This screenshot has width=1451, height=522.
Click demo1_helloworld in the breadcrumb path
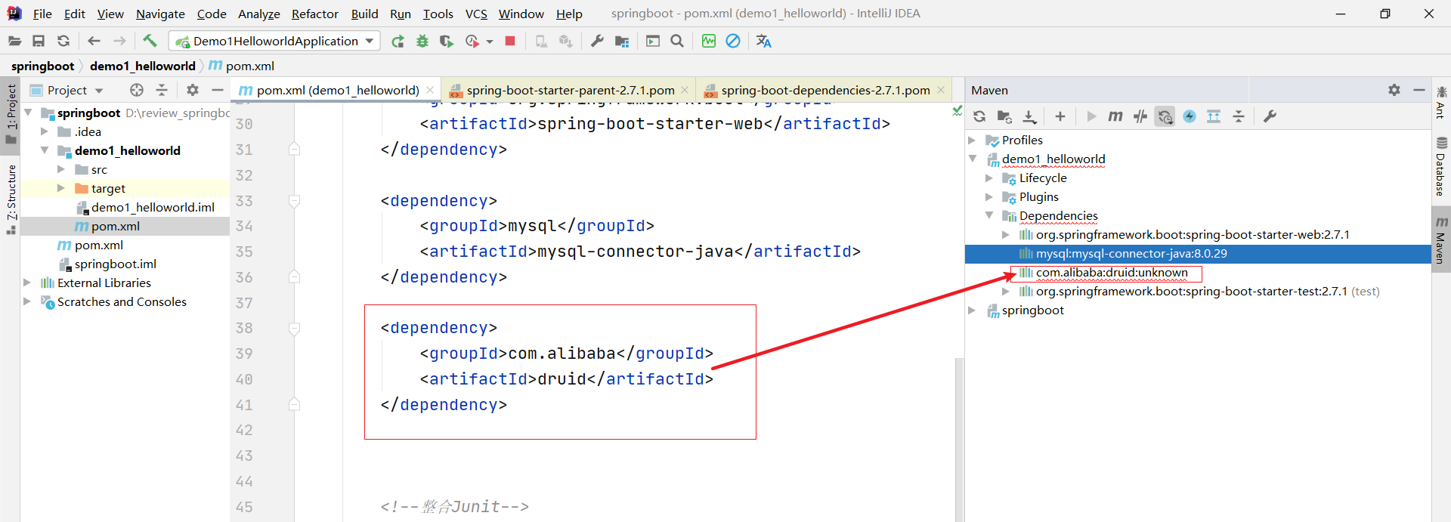(x=142, y=66)
